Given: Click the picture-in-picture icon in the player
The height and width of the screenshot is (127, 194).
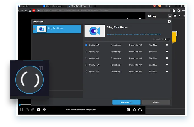Looking at the screenshot, I should pos(129,110).
